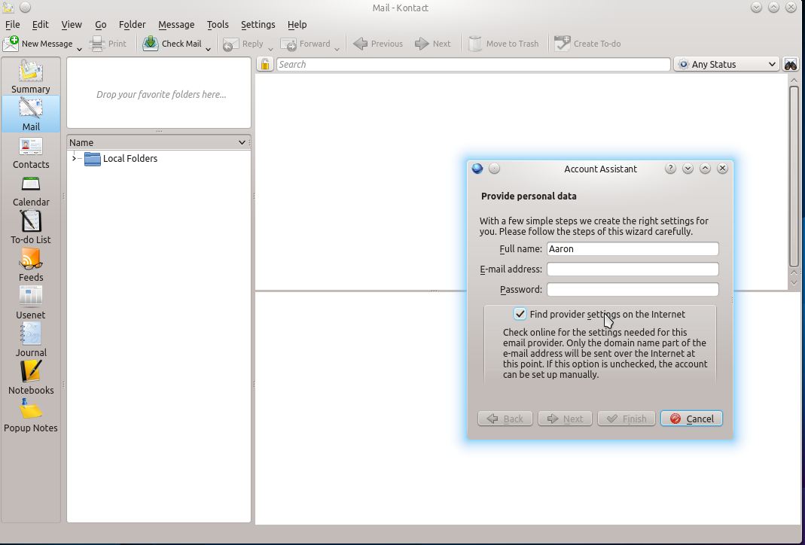Click the Finish button in Account Assistant
This screenshot has height=545, width=805.
click(627, 419)
